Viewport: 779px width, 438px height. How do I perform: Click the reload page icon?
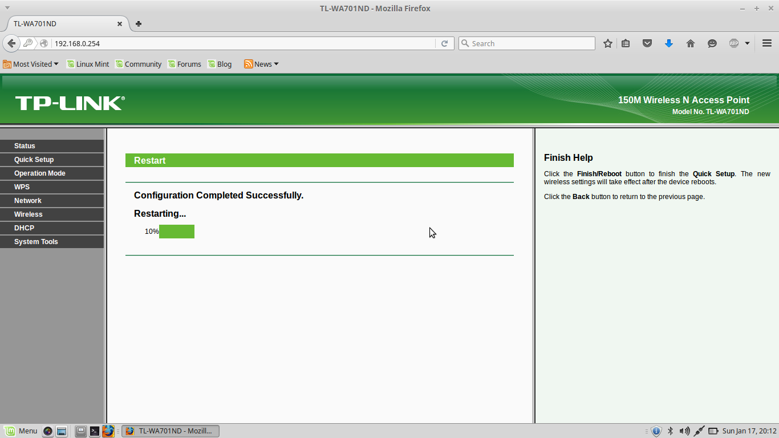(x=444, y=43)
